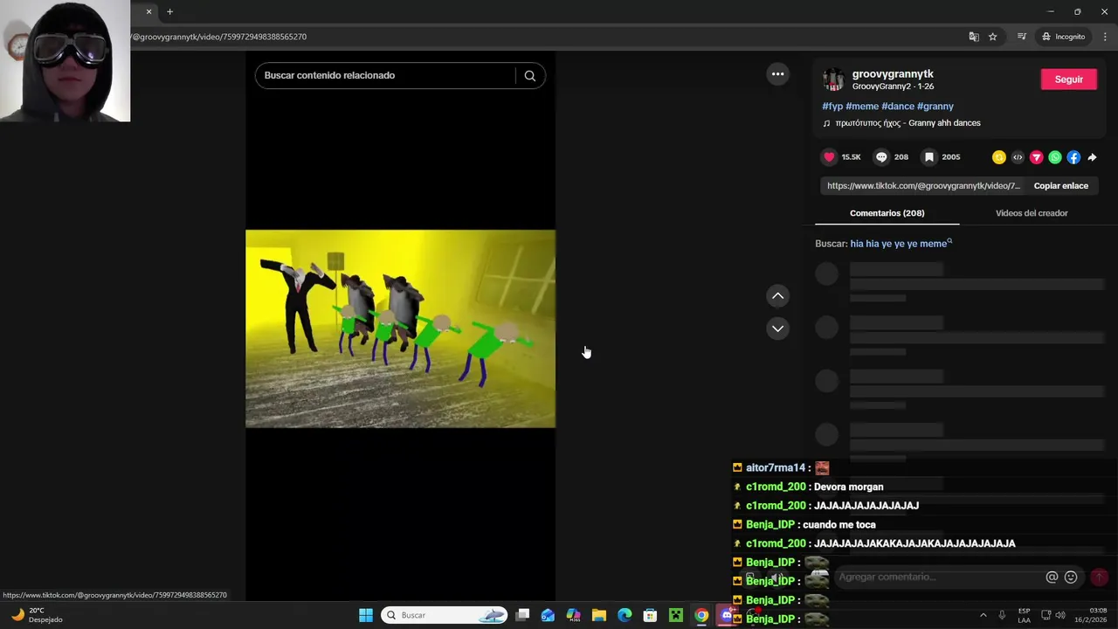Open a new browser tab

point(169,11)
